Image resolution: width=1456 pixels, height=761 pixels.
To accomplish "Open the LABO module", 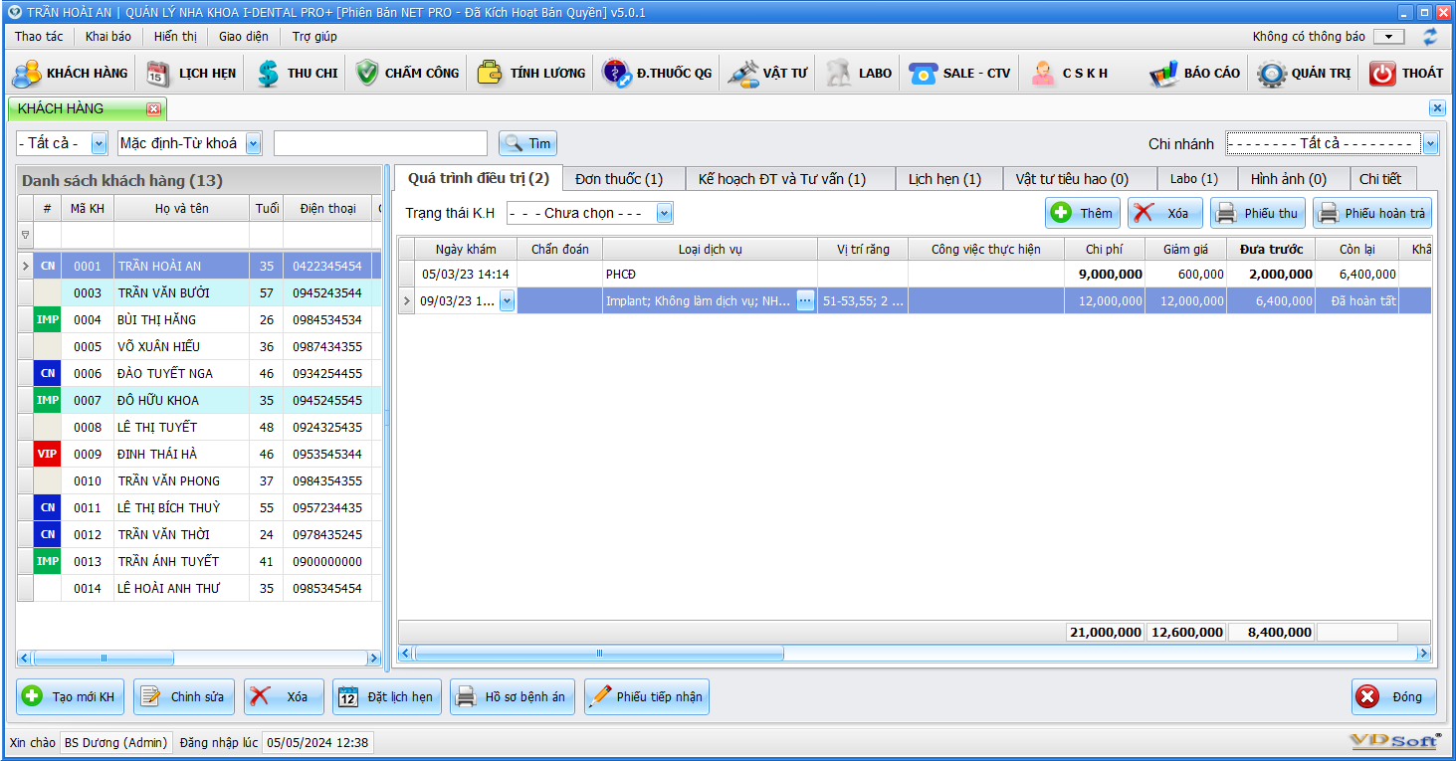I will pos(859,74).
